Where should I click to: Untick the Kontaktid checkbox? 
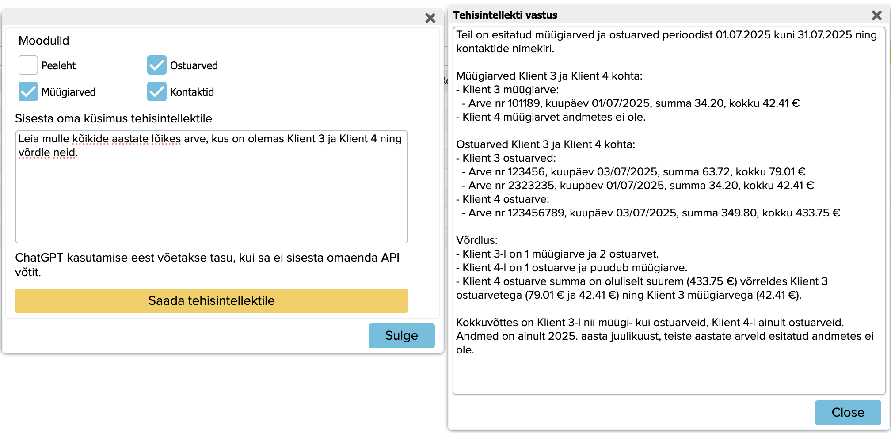pyautogui.click(x=157, y=92)
